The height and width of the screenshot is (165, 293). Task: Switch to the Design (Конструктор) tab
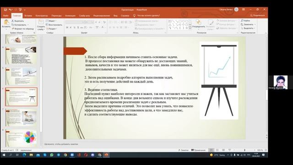pos(42,16)
